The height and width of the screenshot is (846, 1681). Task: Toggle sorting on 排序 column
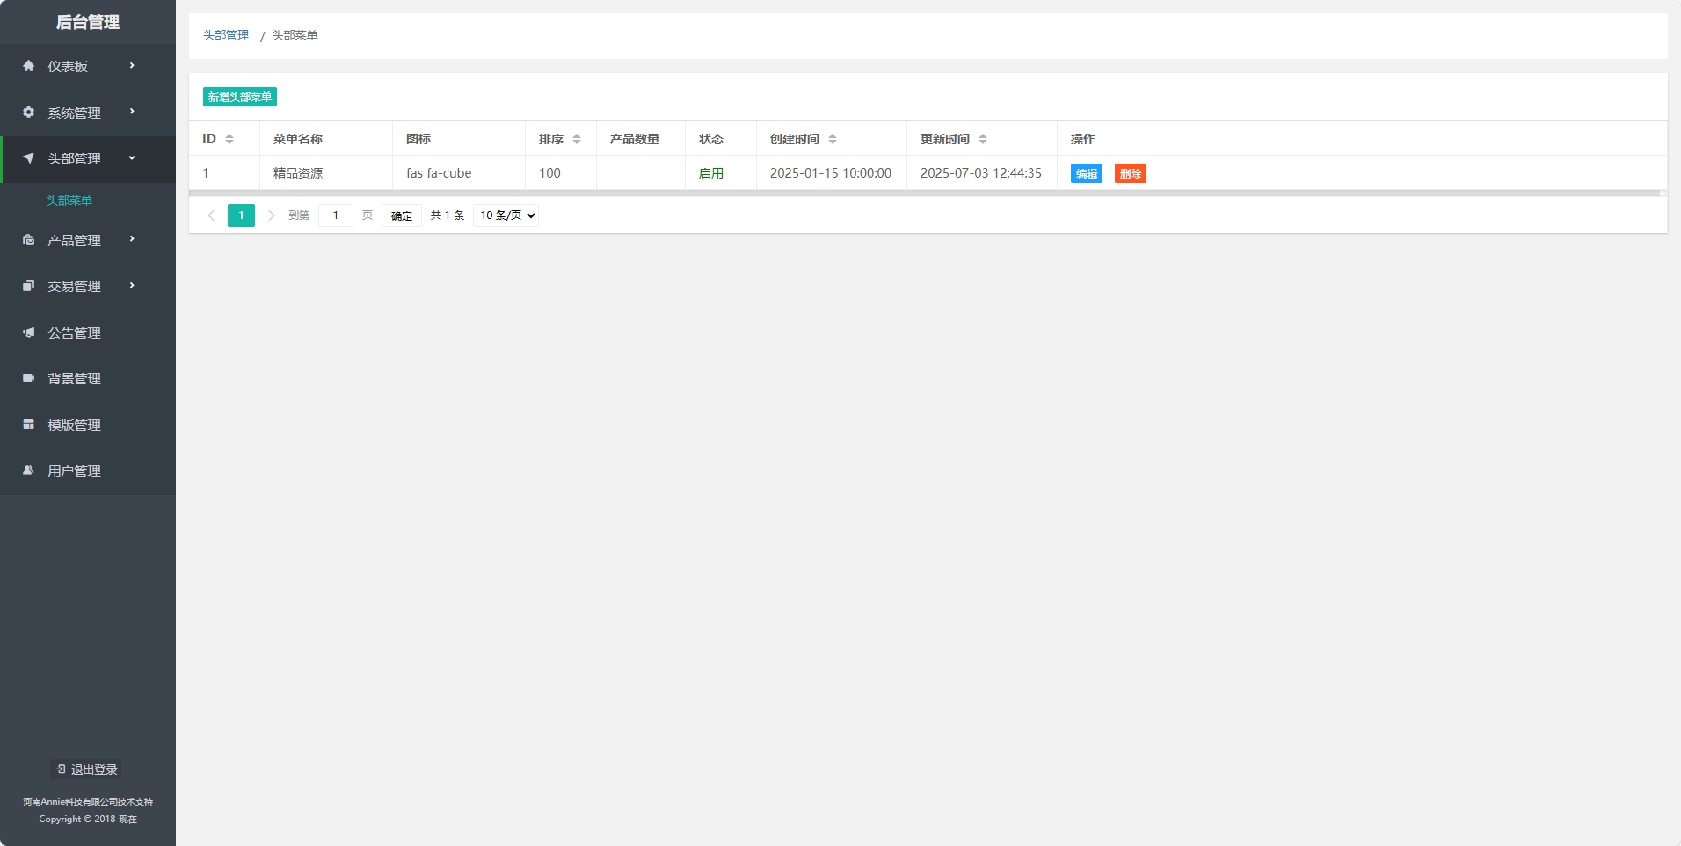(x=577, y=139)
